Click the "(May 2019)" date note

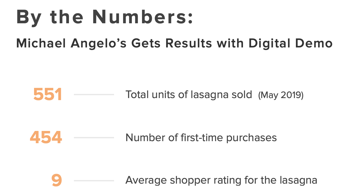pyautogui.click(x=281, y=95)
